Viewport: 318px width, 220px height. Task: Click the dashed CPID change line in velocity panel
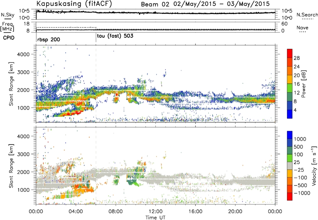96,166
